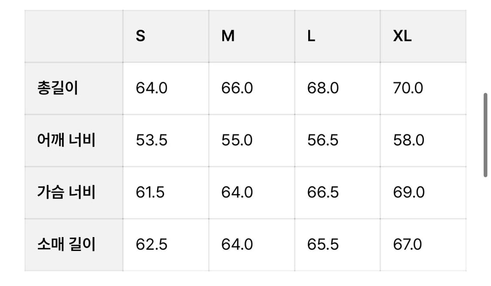Viewport: 491px width, 286px height.
Task: Select the 어깨 너비 row label
Action: point(66,140)
